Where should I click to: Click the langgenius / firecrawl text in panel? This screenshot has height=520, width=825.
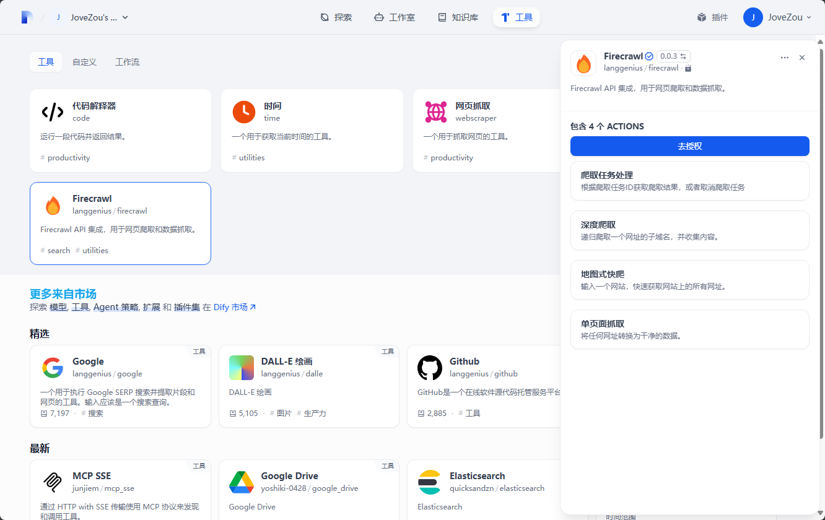tap(641, 68)
